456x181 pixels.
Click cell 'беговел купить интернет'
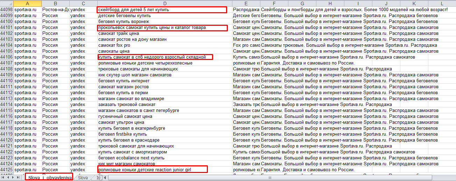click(x=164, y=81)
